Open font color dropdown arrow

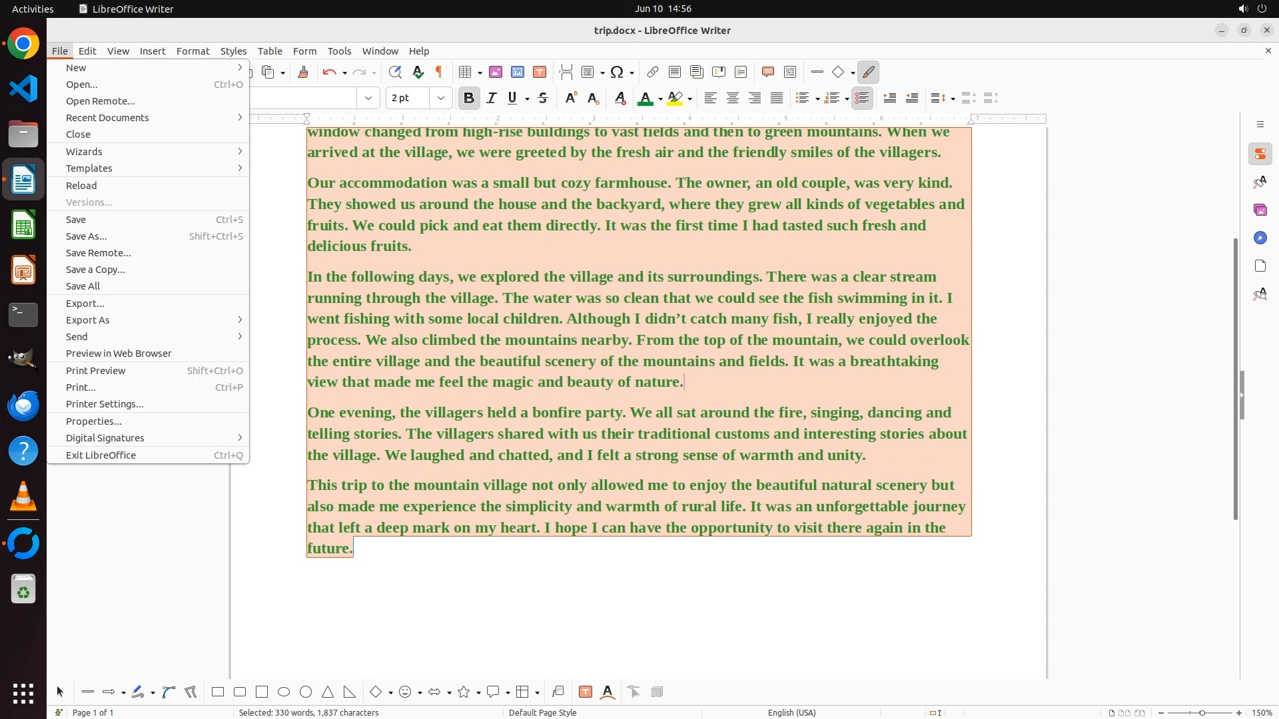tap(660, 99)
